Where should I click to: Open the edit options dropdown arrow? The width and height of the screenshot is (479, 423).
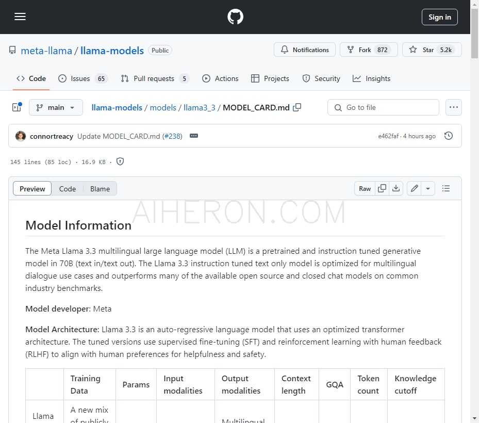click(x=428, y=189)
